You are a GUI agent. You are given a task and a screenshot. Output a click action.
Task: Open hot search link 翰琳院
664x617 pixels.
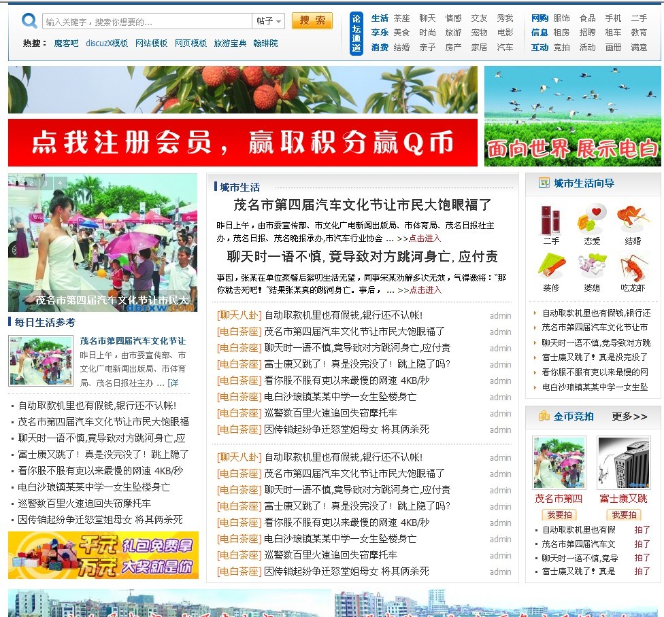click(265, 43)
